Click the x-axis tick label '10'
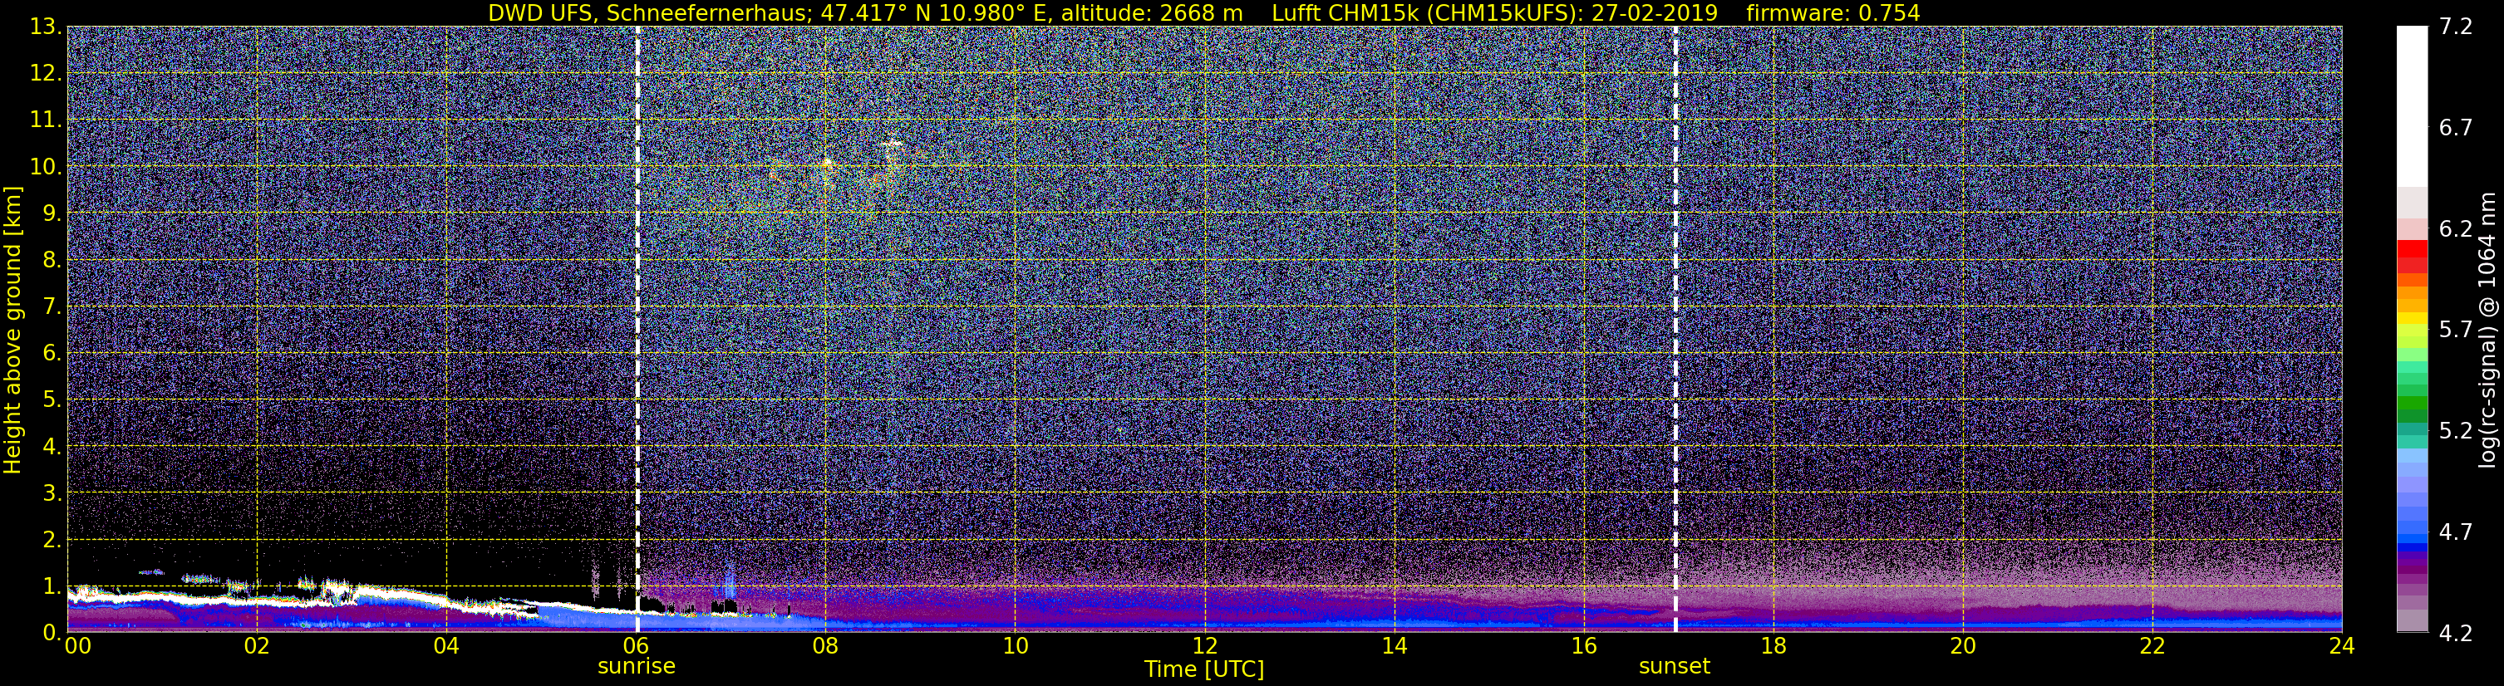 click(x=1015, y=646)
